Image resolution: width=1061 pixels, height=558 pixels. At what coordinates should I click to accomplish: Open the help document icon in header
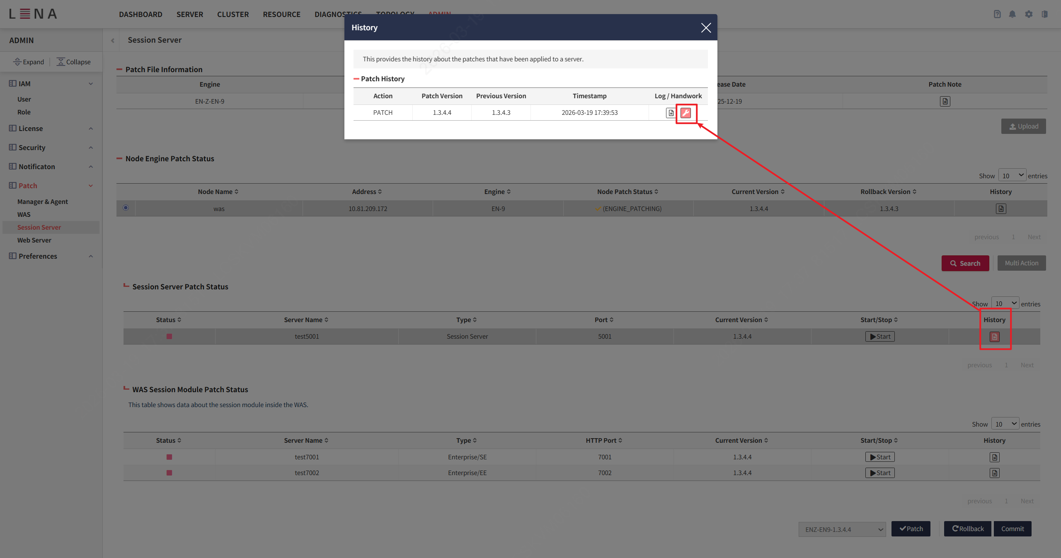point(997,14)
